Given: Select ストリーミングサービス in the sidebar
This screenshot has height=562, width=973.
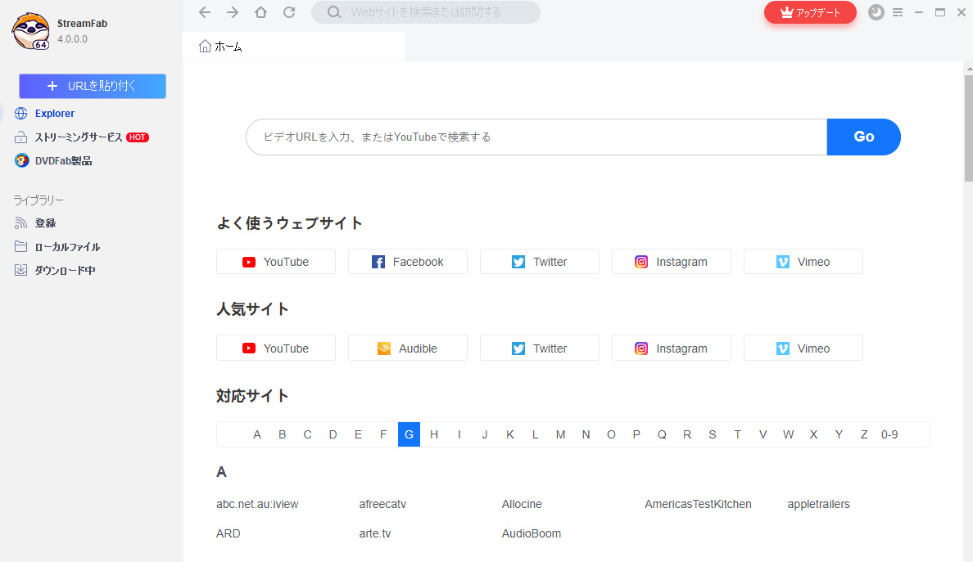Looking at the screenshot, I should [78, 137].
